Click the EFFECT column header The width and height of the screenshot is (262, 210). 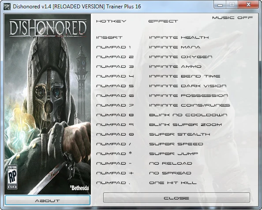coord(163,21)
